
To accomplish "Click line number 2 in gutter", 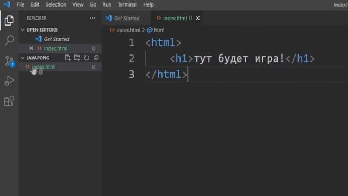I will tap(132, 59).
